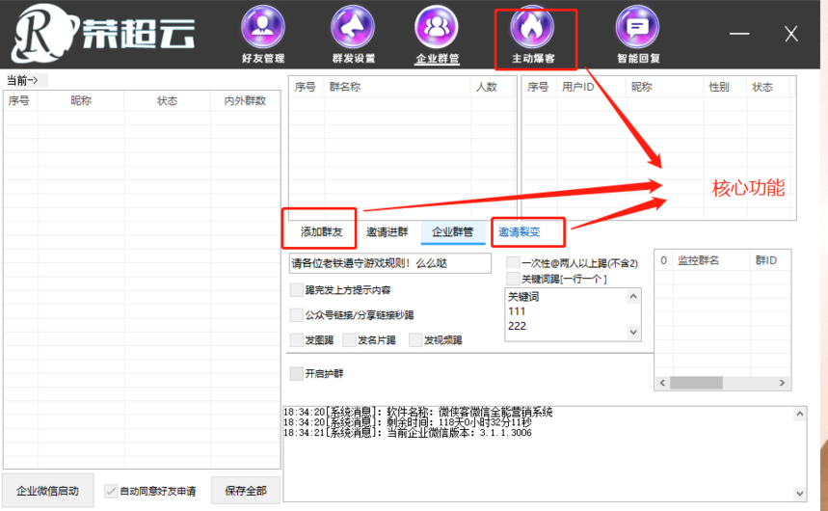
Task: Click monitored group list right scroll arrow
Action: [x=782, y=383]
